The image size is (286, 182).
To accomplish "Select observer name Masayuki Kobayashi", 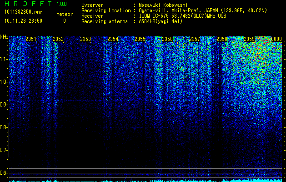I will [x=163, y=5].
